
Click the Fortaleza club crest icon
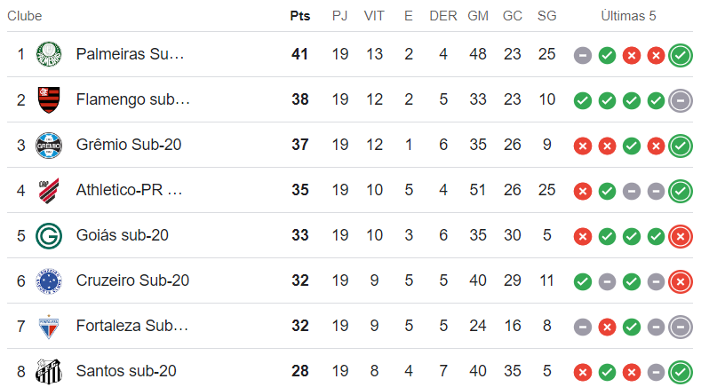(48, 327)
